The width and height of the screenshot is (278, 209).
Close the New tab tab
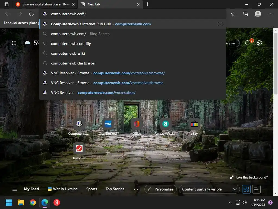coord(138,4)
